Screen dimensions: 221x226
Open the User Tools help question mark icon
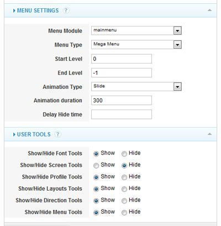tap(58, 134)
